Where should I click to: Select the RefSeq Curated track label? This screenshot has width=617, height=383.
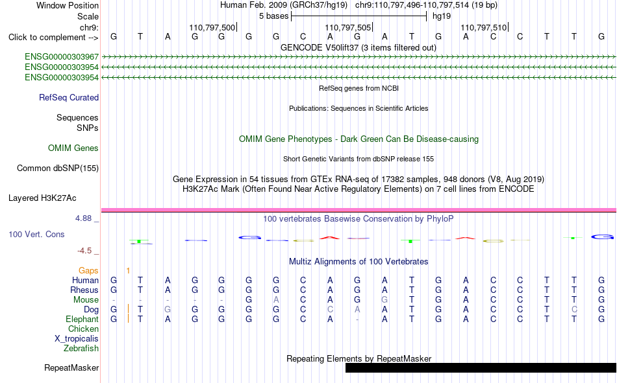(68, 97)
